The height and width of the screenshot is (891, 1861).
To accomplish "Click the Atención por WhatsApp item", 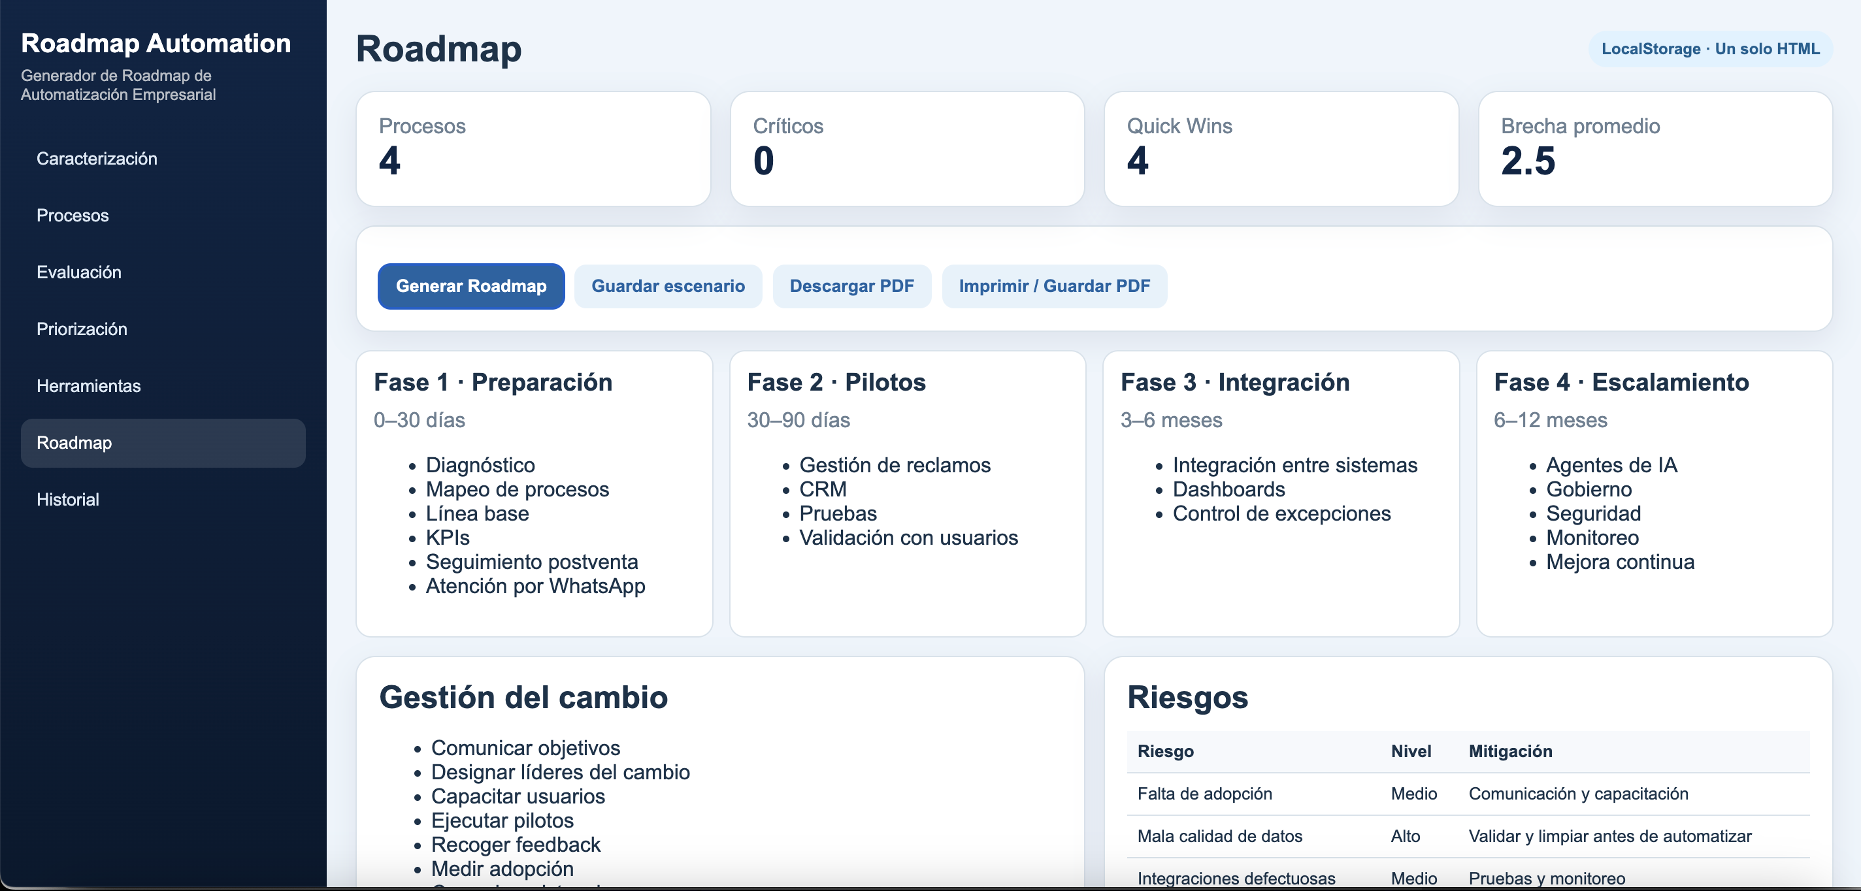I will click(535, 587).
